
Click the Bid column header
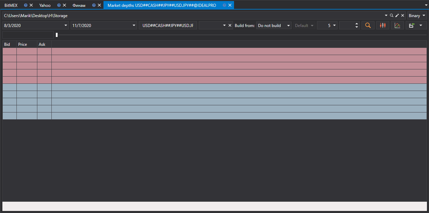[x=10, y=44]
